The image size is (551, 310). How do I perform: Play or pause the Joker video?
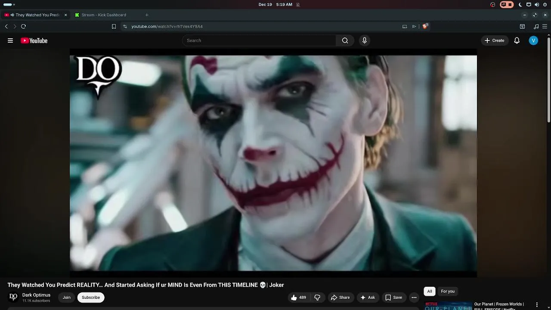click(x=273, y=163)
